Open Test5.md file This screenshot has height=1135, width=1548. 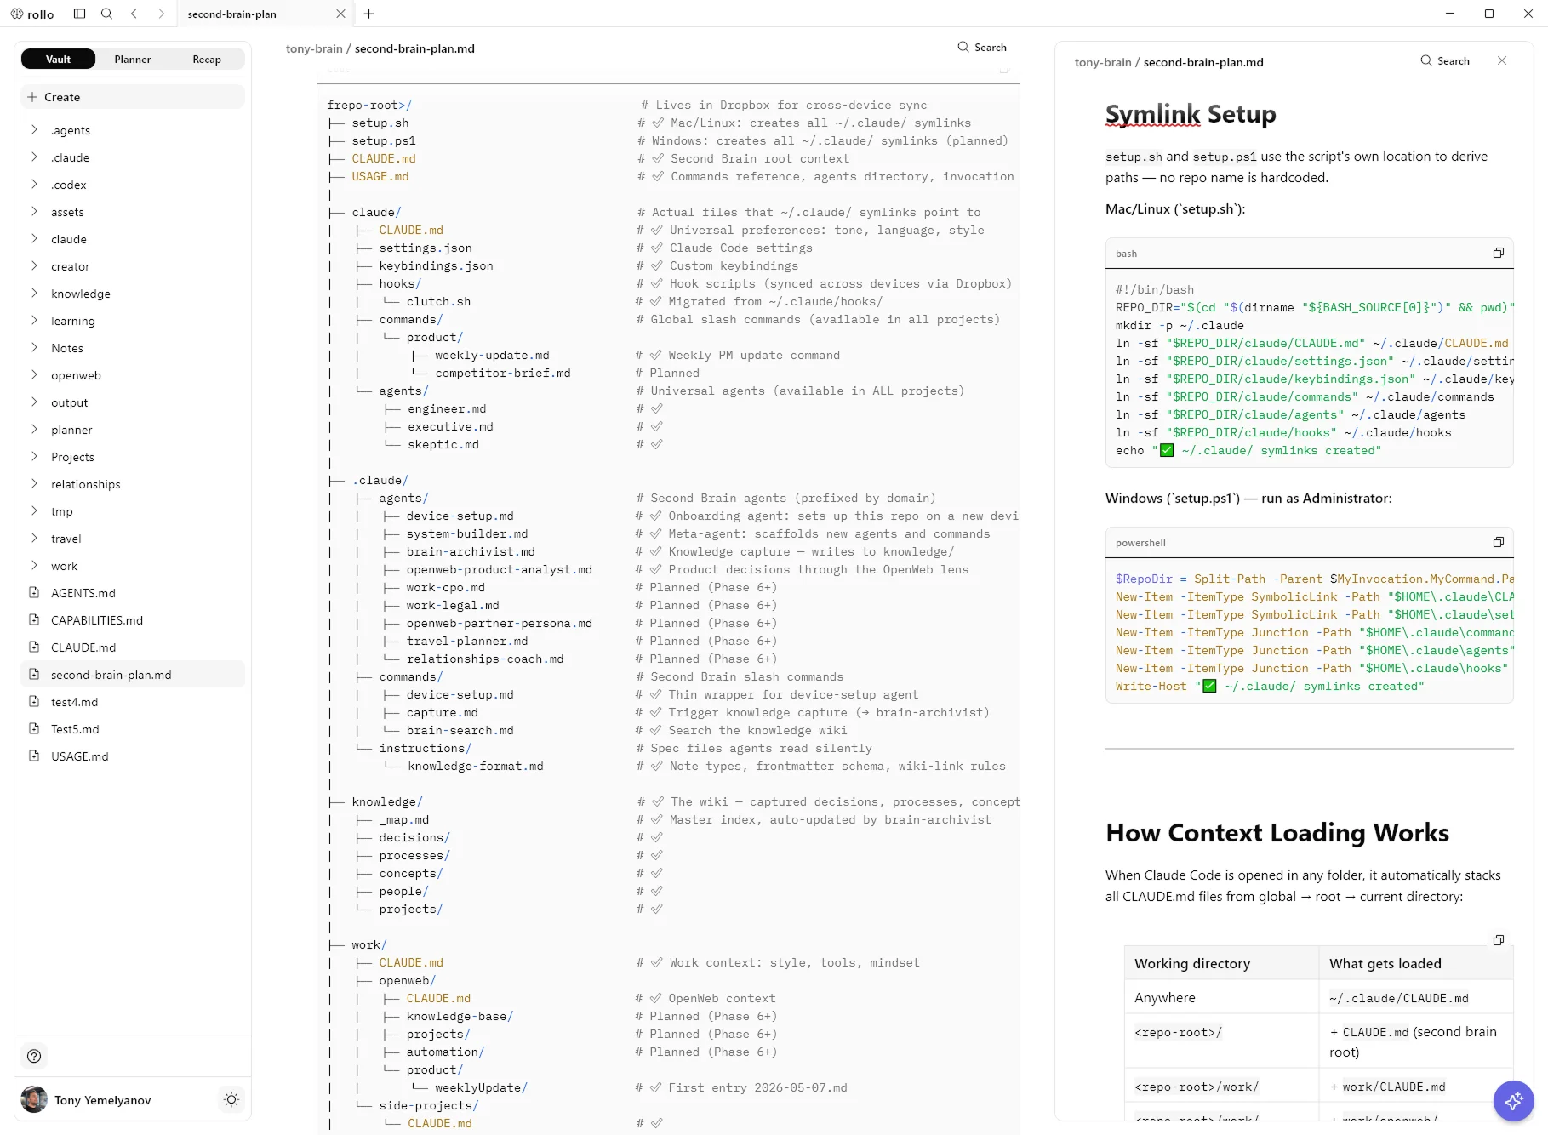tap(133, 729)
